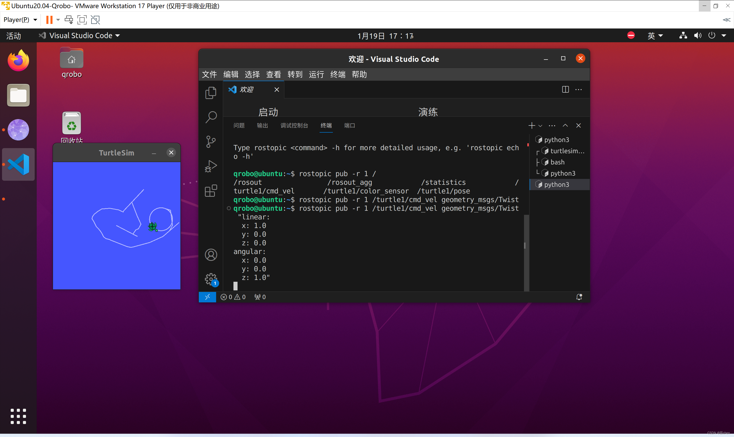Open the globe browser icon in dock
This screenshot has height=437, width=734.
point(18,130)
